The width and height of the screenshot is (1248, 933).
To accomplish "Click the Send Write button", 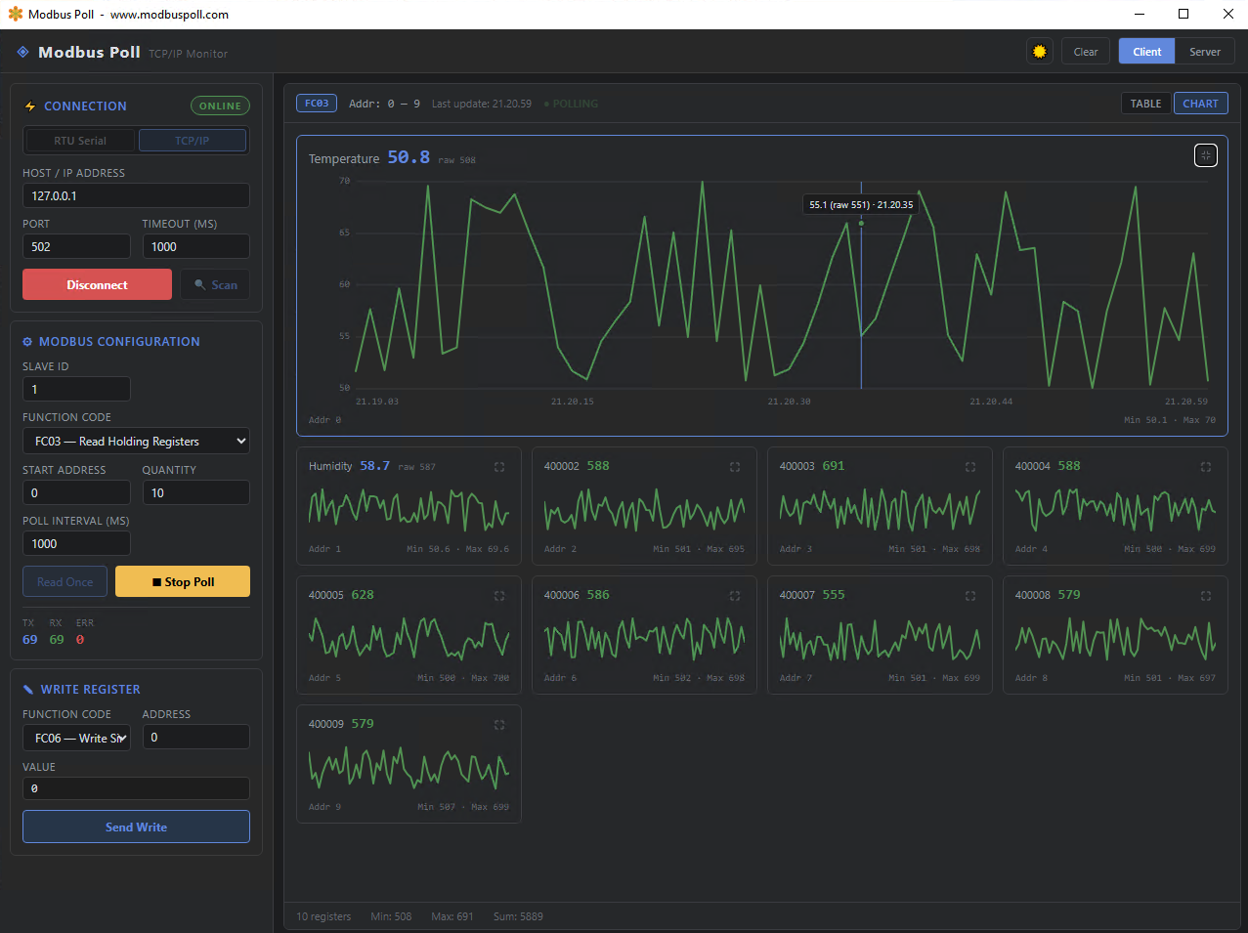I will pos(136,827).
